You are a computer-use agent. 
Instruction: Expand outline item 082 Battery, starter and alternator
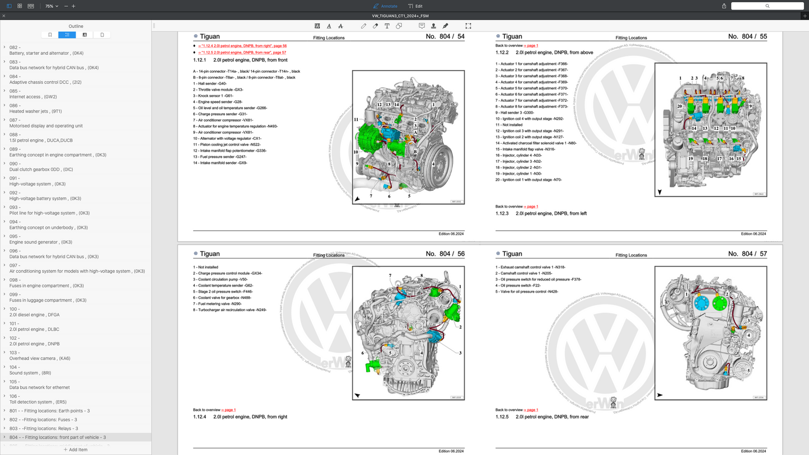pyautogui.click(x=4, y=48)
